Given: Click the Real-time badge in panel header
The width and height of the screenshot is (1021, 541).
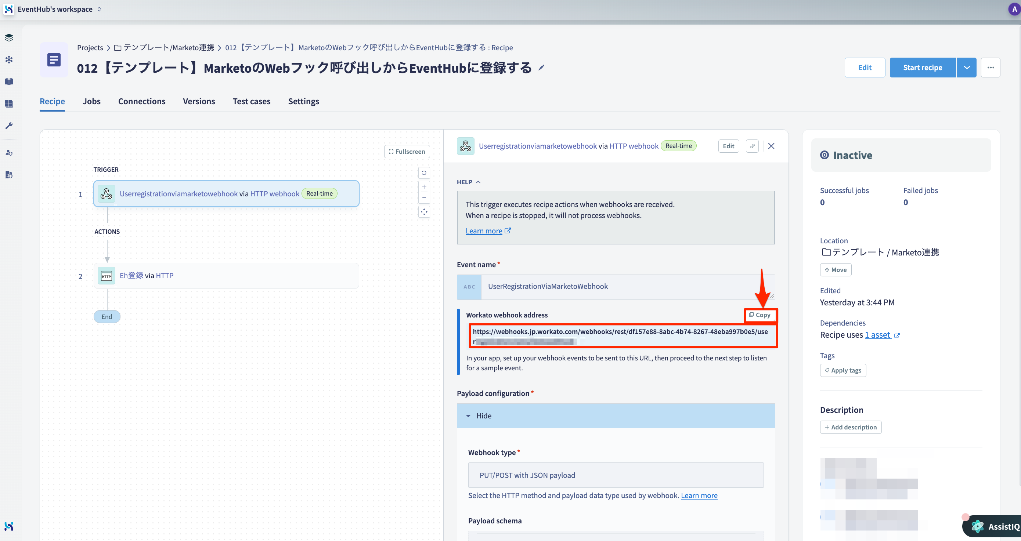Looking at the screenshot, I should [x=678, y=146].
